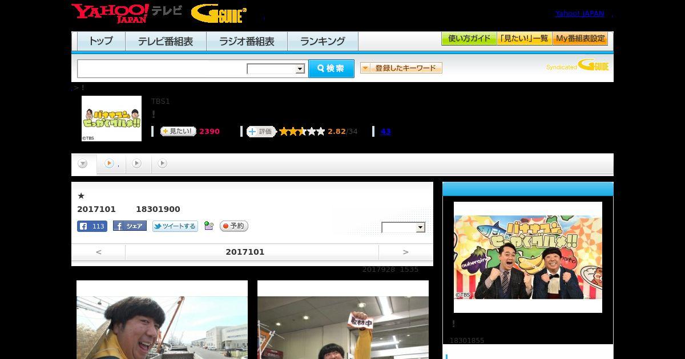
Task: Click the 評価 rating plus button
Action: (x=261, y=132)
